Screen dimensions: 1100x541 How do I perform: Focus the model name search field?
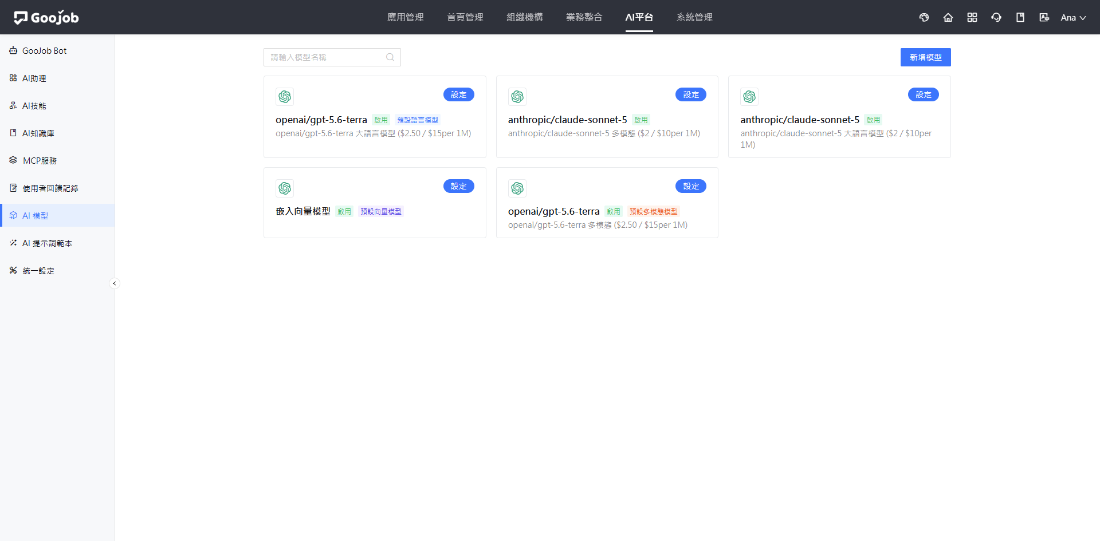[x=332, y=57]
